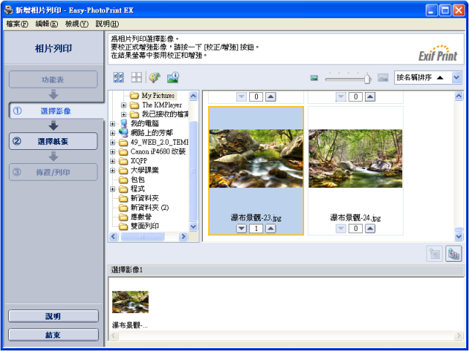Expand The KMPlayer folder node
469x351 pixels.
click(124, 105)
